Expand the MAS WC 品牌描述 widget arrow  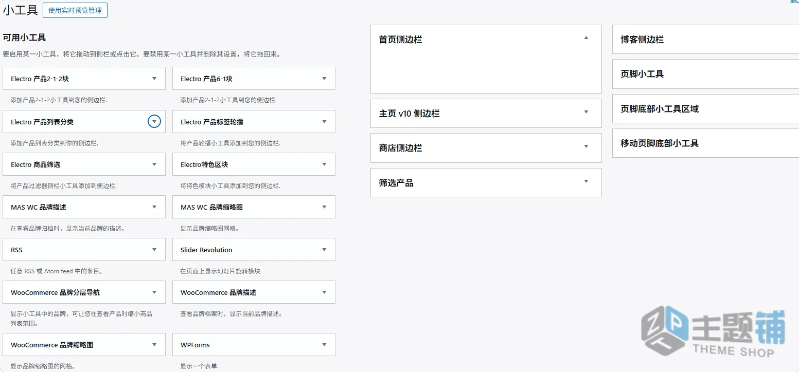(154, 207)
